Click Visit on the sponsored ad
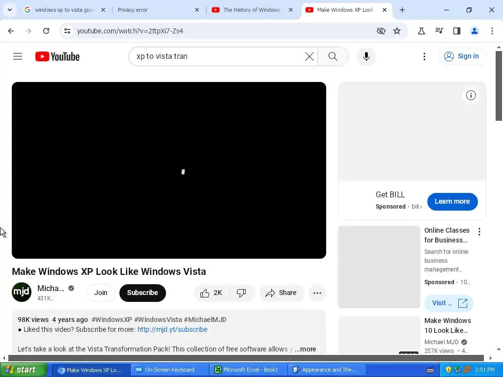The height and width of the screenshot is (377, 503). 448,303
